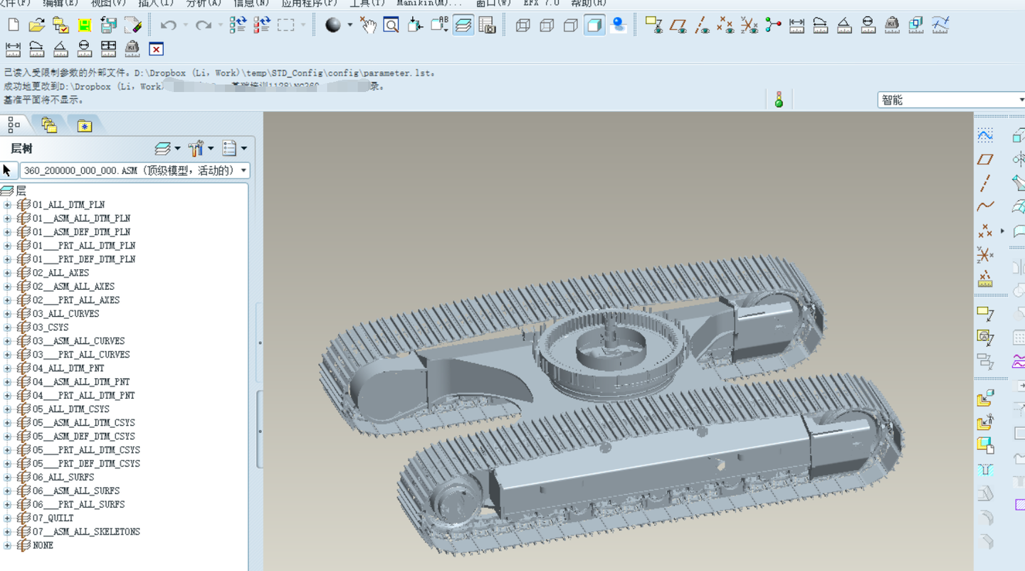This screenshot has height=571, width=1025.
Task: Switch to the model tree tab
Action: point(14,125)
